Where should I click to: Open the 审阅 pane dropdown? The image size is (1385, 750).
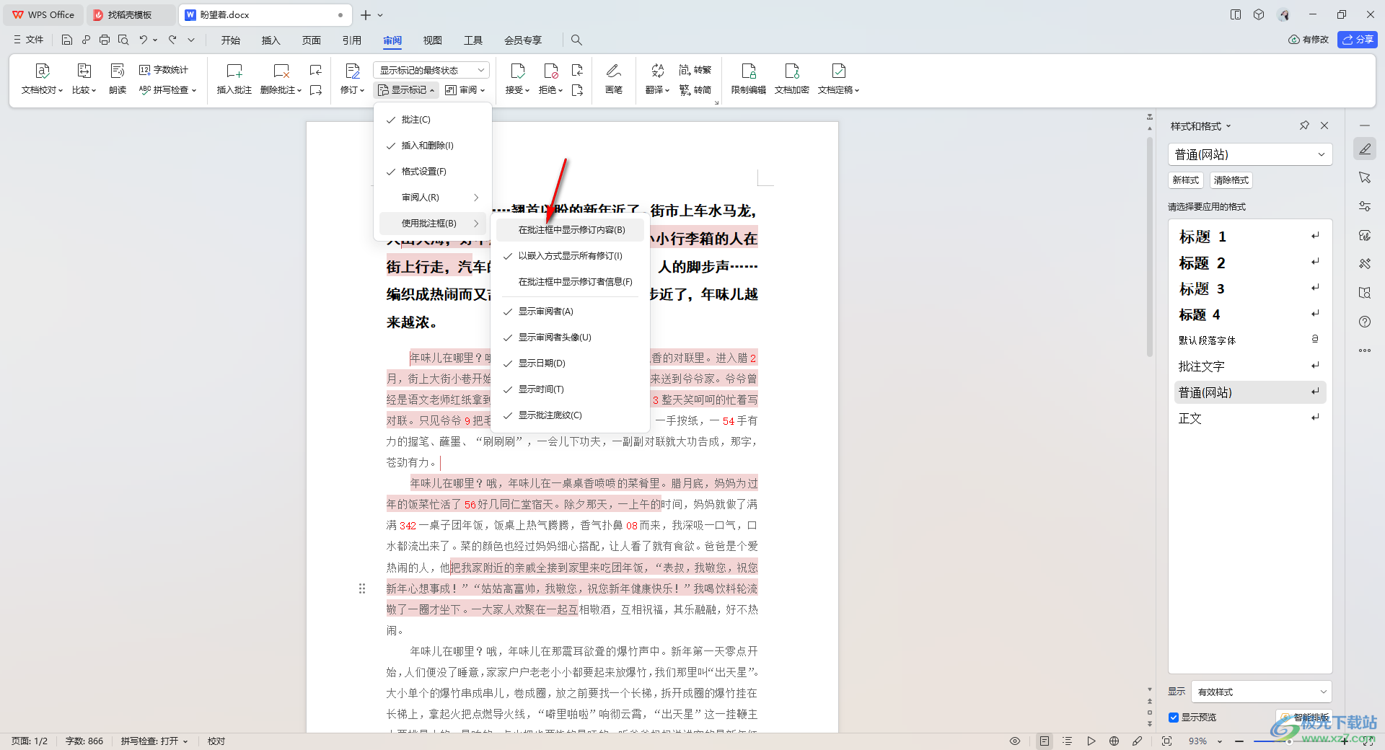(465, 90)
